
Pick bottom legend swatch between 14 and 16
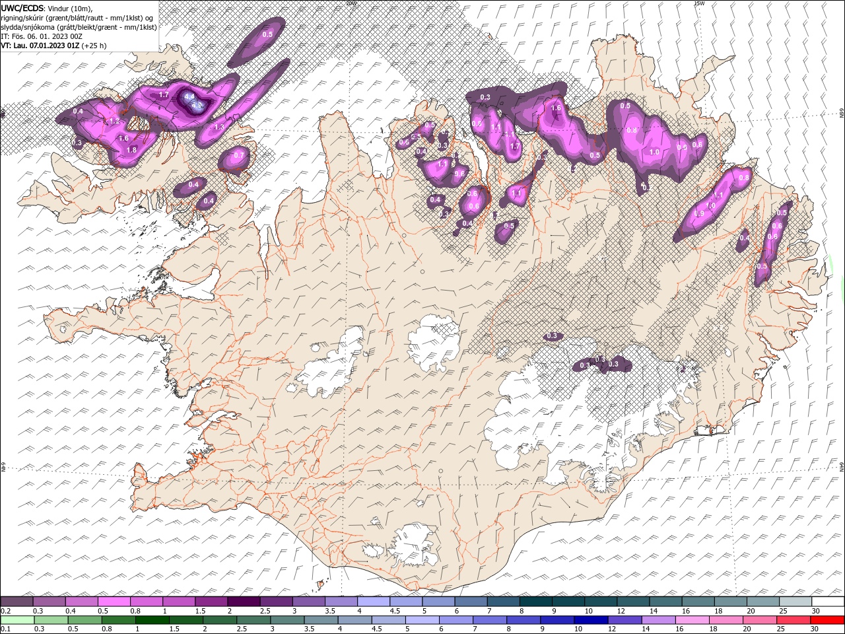point(659,620)
